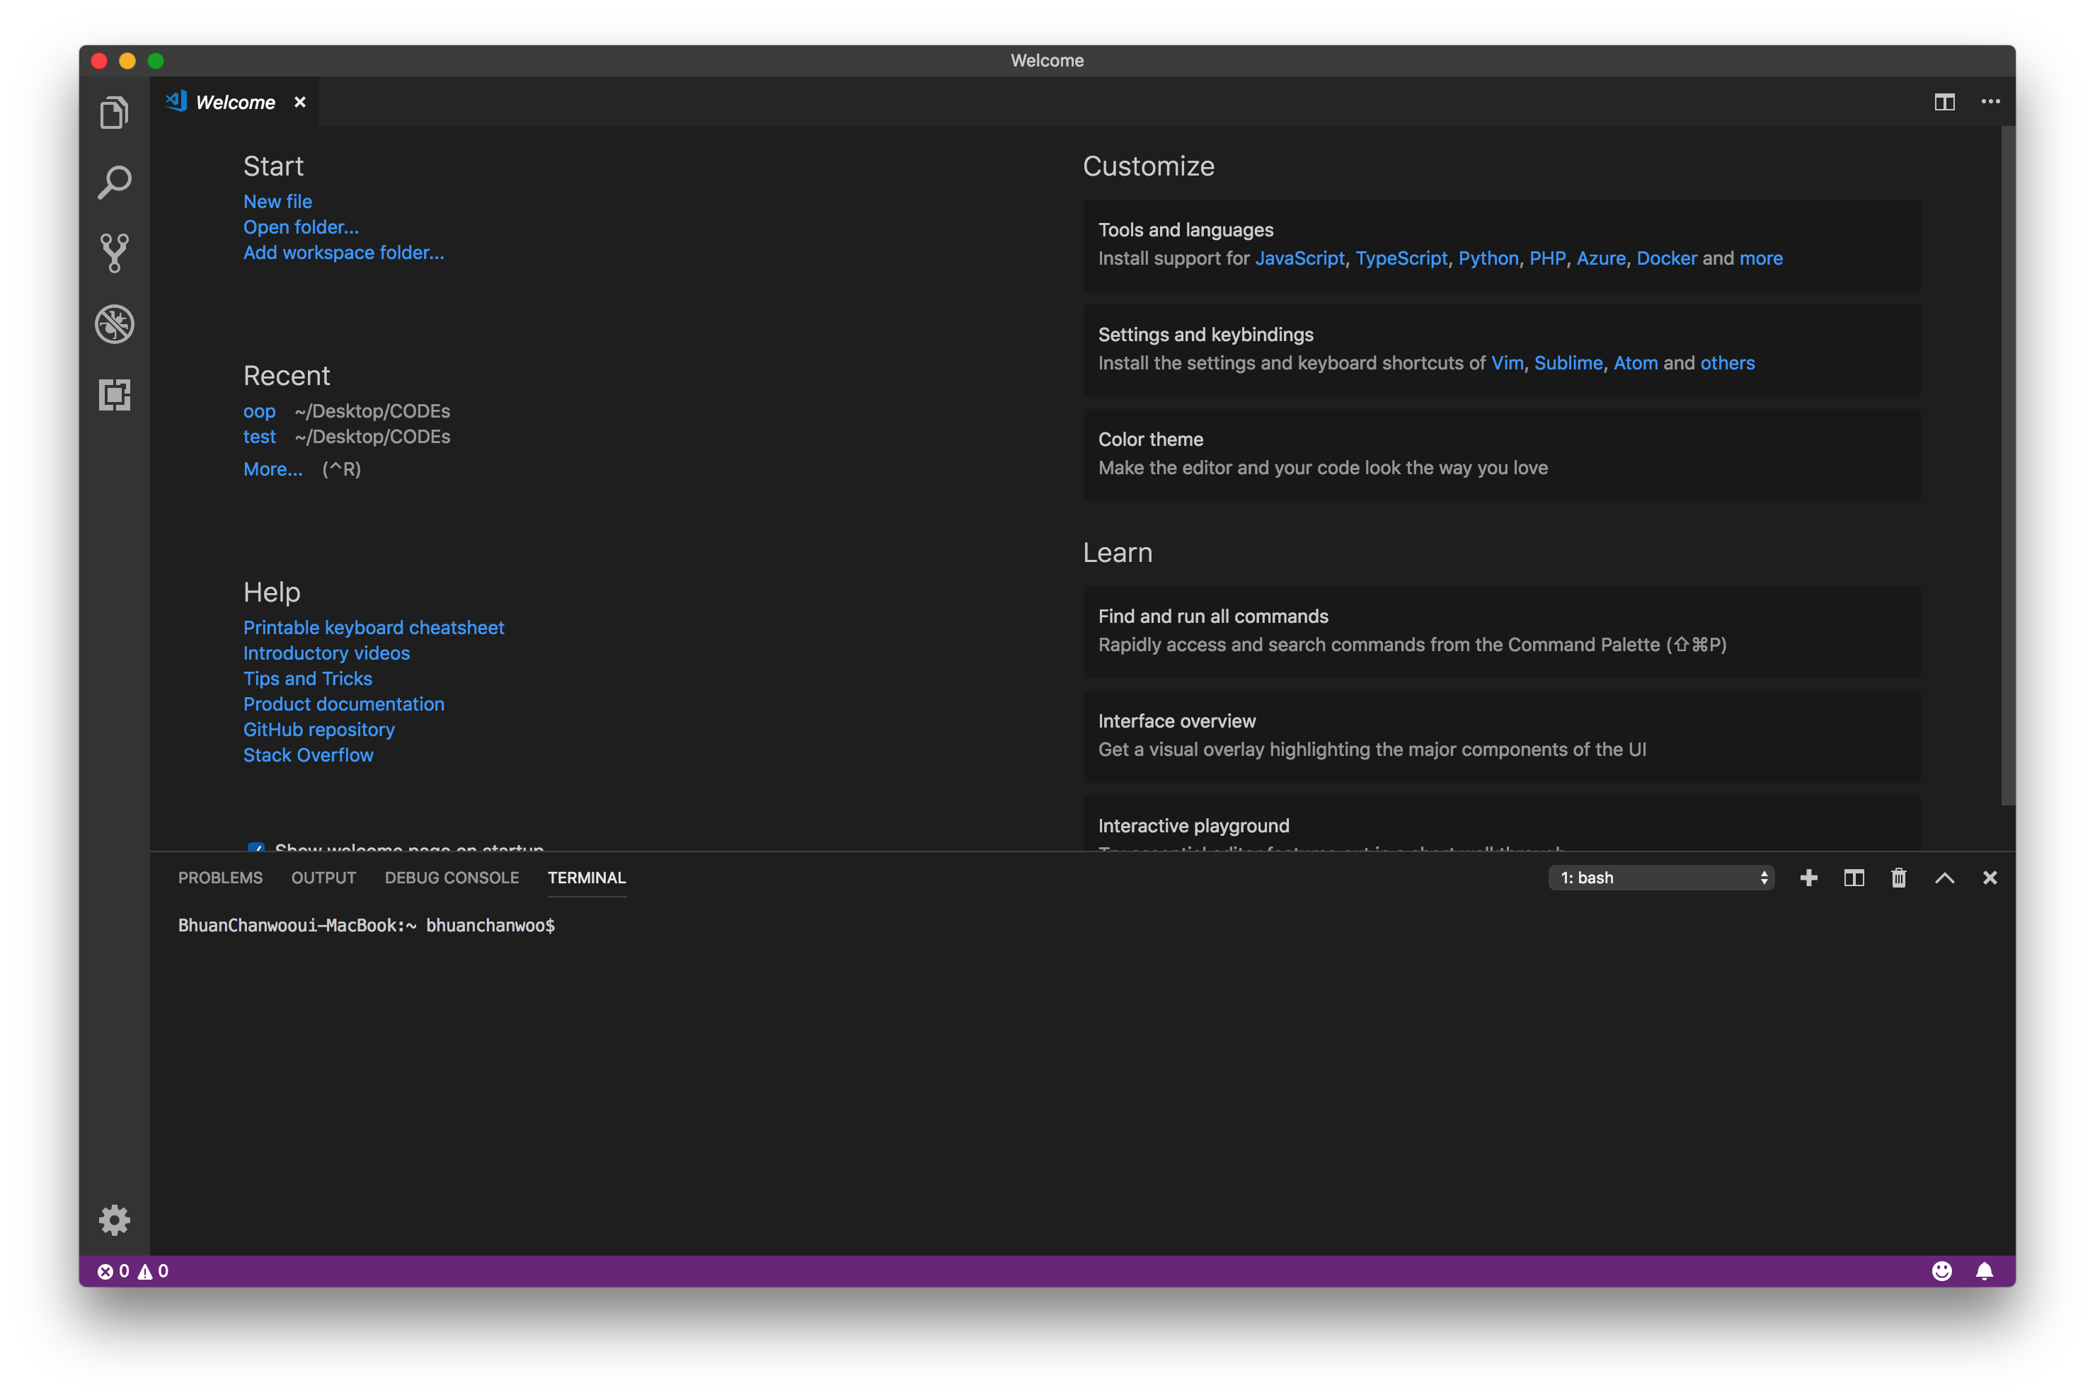Click the Manage gear icon
2095x1400 pixels.
click(114, 1220)
